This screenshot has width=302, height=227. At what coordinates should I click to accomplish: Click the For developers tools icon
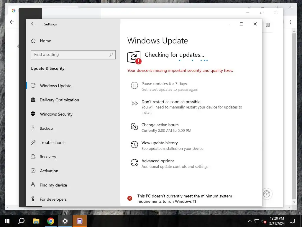tap(33, 199)
